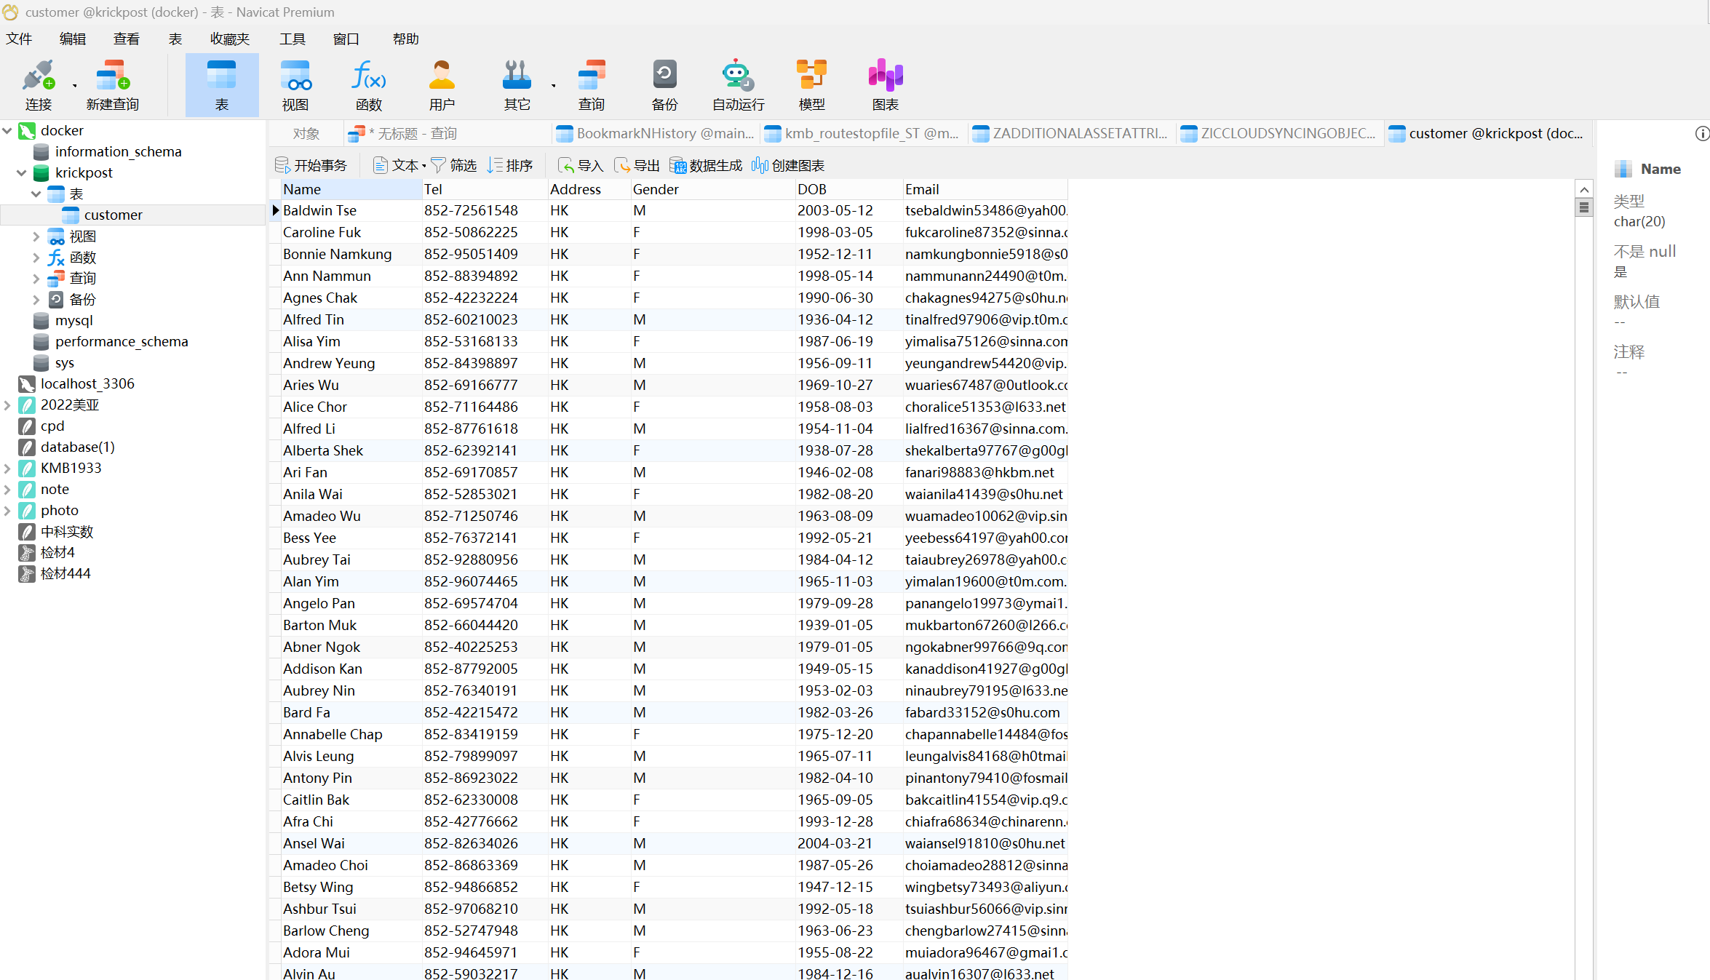
Task: Click 开始事务 begin transaction button
Action: click(311, 166)
